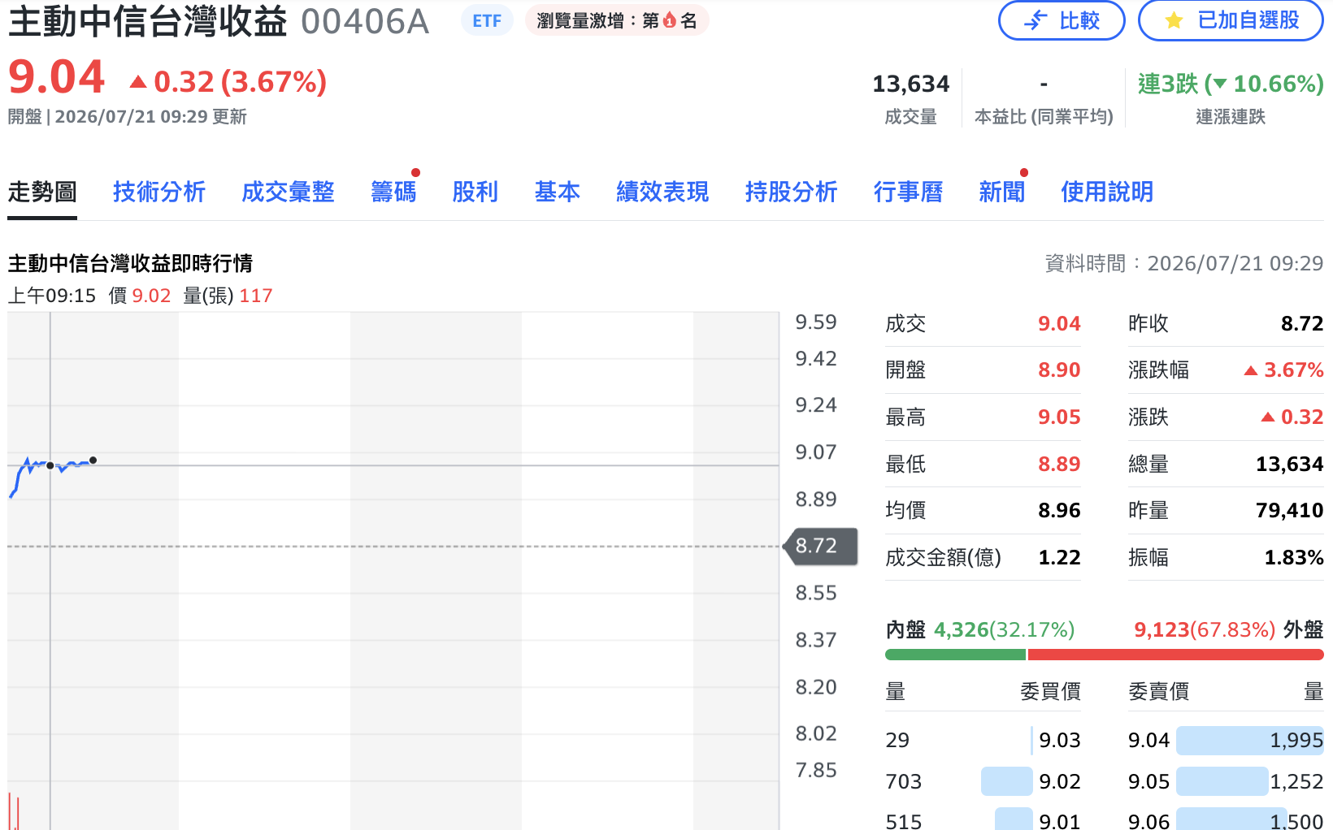Screen dimensions: 1333x830
Task: Click the flame icon in ranking badge
Action: click(x=670, y=21)
